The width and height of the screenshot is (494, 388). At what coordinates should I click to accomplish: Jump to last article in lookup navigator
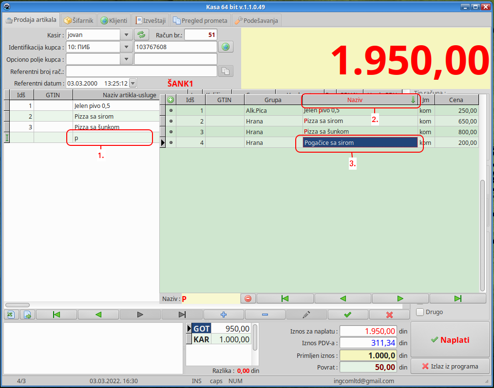457,298
